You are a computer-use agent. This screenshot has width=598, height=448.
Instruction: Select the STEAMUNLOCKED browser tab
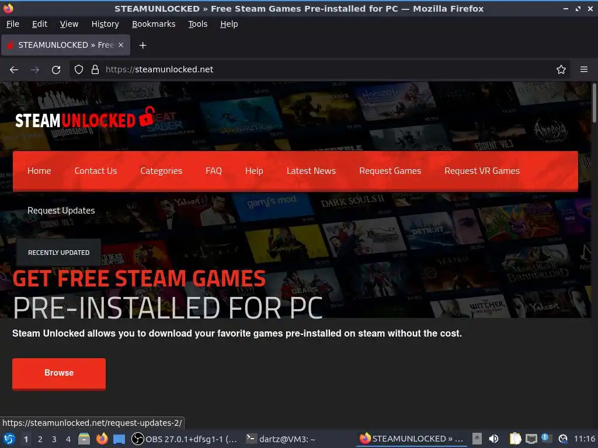click(65, 45)
